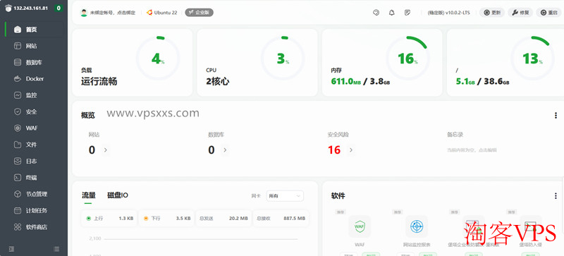Image resolution: width=564 pixels, height=256 pixels.
Task: Click the 总发送 20.2 MB stat
Action: [223, 218]
